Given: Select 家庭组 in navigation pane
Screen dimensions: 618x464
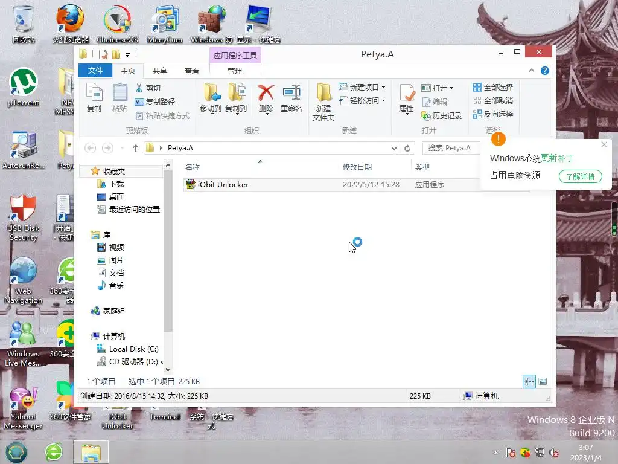Looking at the screenshot, I should click(113, 311).
